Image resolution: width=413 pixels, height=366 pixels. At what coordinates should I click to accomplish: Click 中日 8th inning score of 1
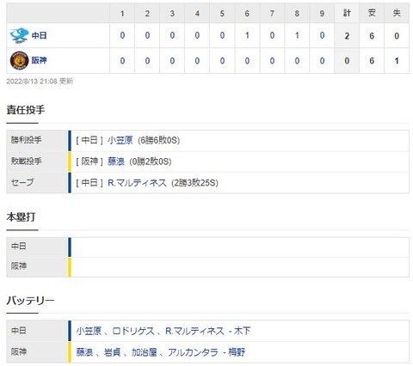[297, 35]
